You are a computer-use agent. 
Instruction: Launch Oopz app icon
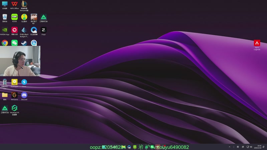(x=44, y=31)
